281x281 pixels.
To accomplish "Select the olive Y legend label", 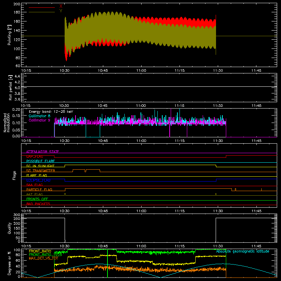I will (61, 11).
